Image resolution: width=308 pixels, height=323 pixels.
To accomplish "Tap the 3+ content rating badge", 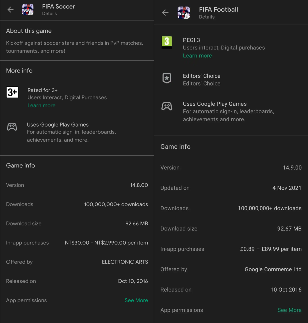I will (12, 92).
